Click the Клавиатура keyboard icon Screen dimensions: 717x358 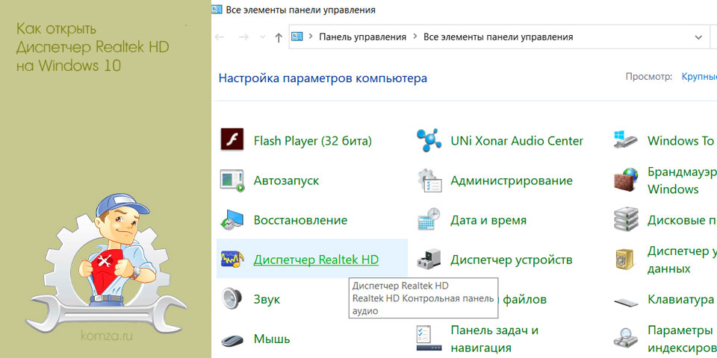pos(626,302)
